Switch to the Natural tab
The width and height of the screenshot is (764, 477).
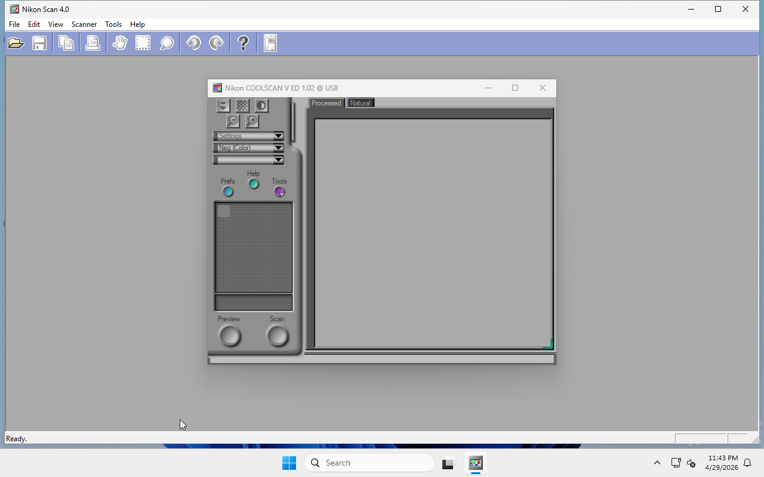pyautogui.click(x=361, y=103)
